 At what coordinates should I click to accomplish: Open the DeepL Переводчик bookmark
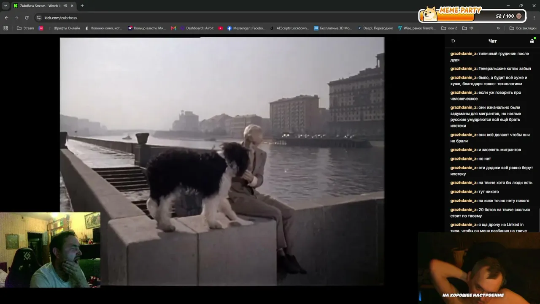click(375, 28)
